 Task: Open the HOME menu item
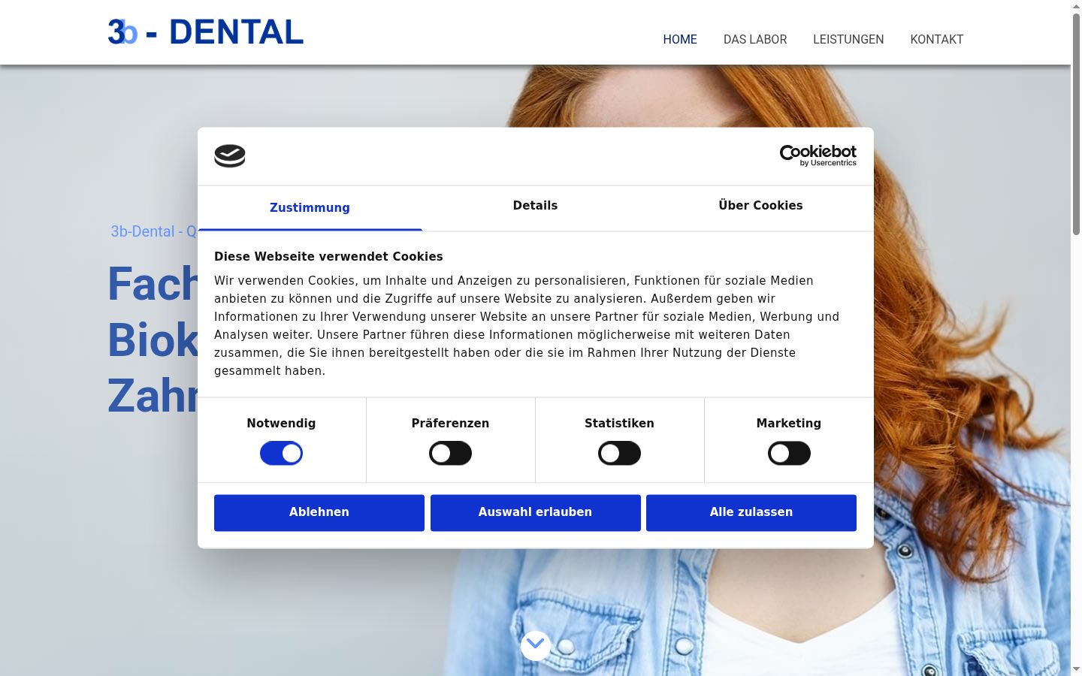tap(680, 39)
